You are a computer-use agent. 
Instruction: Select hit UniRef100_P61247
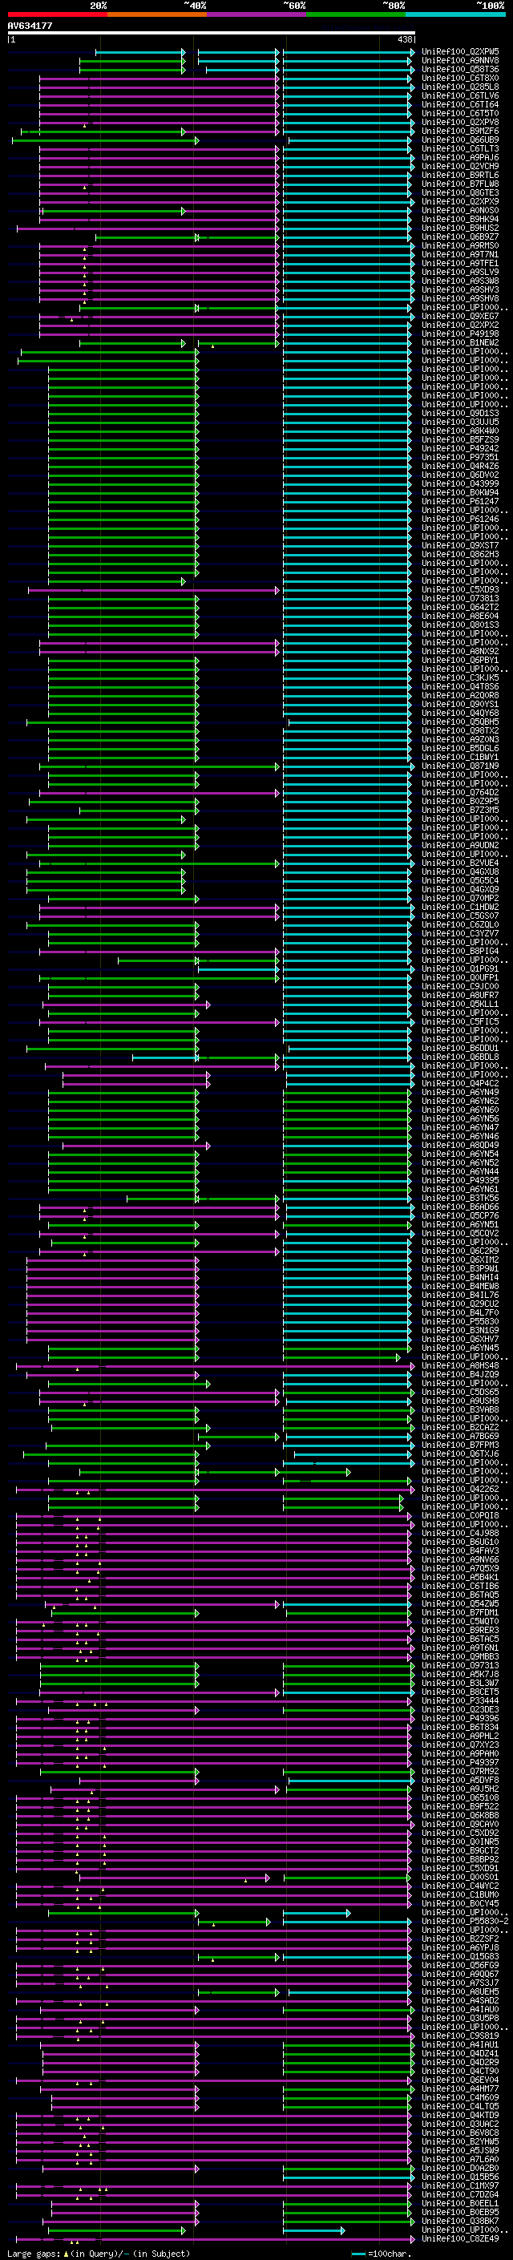(x=459, y=501)
